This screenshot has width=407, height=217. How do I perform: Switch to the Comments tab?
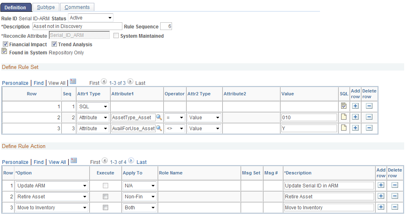click(x=77, y=7)
